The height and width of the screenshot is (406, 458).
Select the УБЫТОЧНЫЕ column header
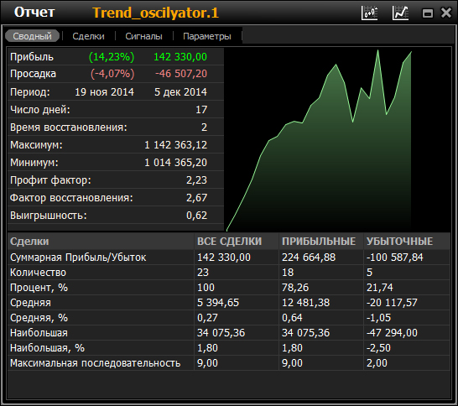pyautogui.click(x=399, y=242)
